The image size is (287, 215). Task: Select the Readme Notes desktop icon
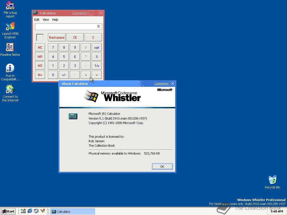coord(10,50)
